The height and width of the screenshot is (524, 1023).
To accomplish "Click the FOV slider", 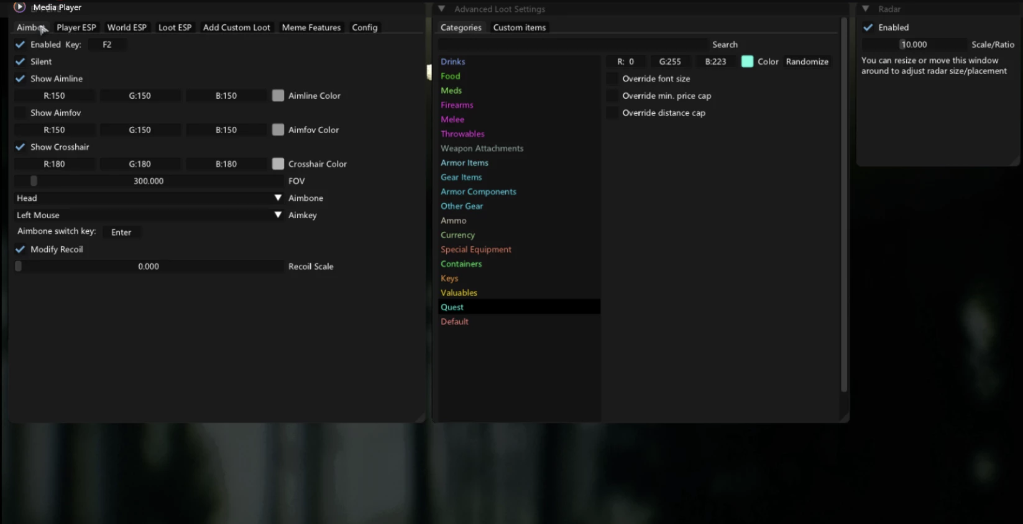I will 149,181.
